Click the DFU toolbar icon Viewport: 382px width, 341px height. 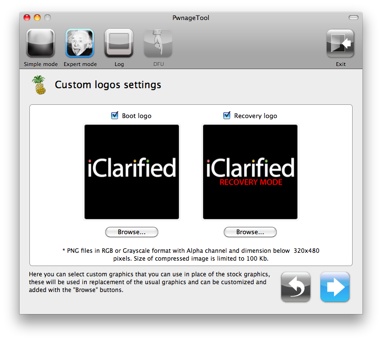(x=158, y=44)
